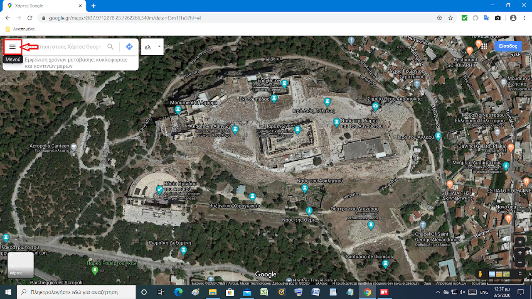The width and height of the screenshot is (532, 299).
Task: Zoom in with the plus map button
Action: click(x=520, y=252)
